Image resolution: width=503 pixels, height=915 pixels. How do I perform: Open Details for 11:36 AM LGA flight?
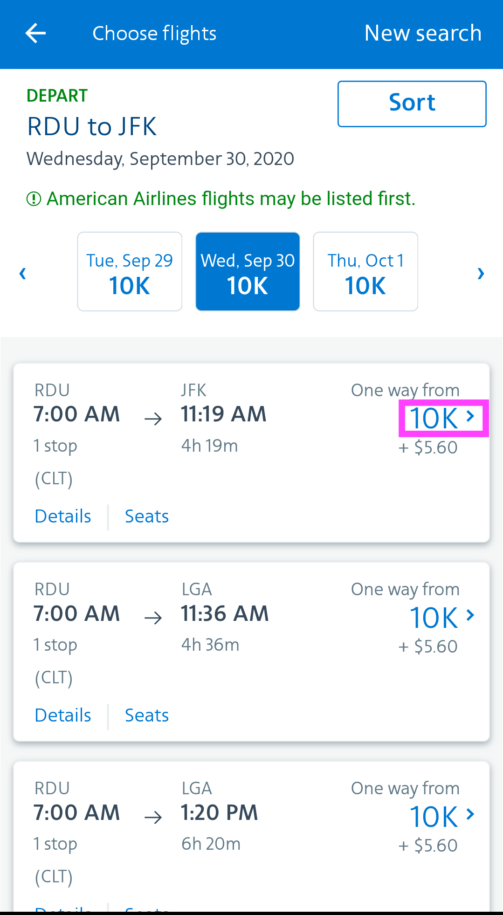63,715
